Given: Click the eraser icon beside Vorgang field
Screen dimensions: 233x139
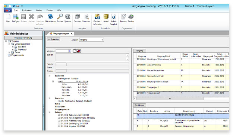Looking at the screenshot, I should pos(79,51).
